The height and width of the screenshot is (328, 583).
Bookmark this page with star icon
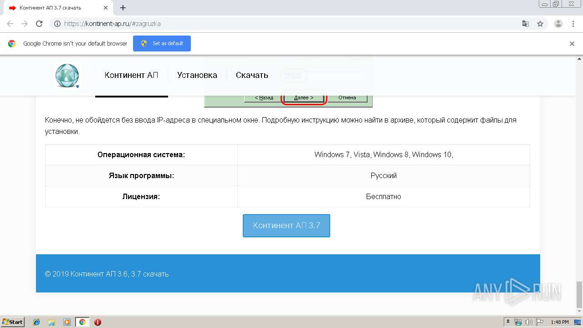(x=540, y=24)
